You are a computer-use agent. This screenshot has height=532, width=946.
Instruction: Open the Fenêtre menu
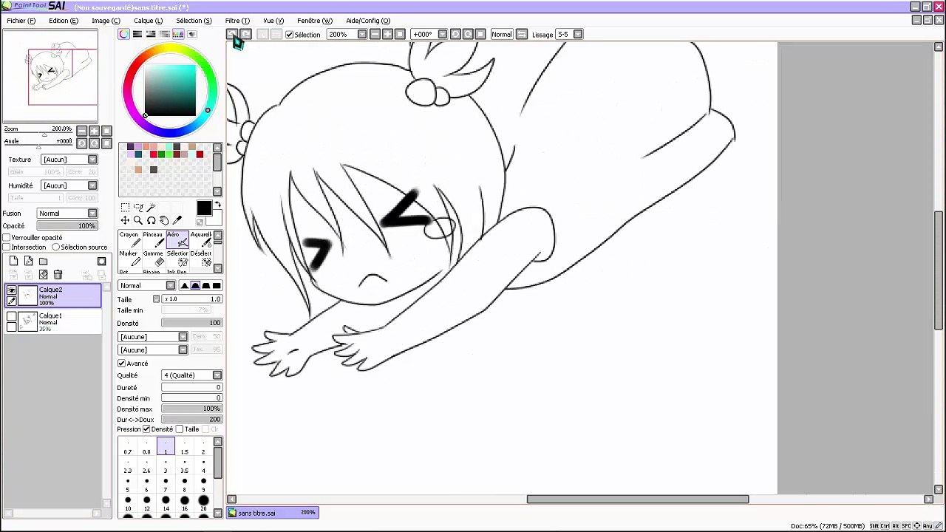[315, 21]
